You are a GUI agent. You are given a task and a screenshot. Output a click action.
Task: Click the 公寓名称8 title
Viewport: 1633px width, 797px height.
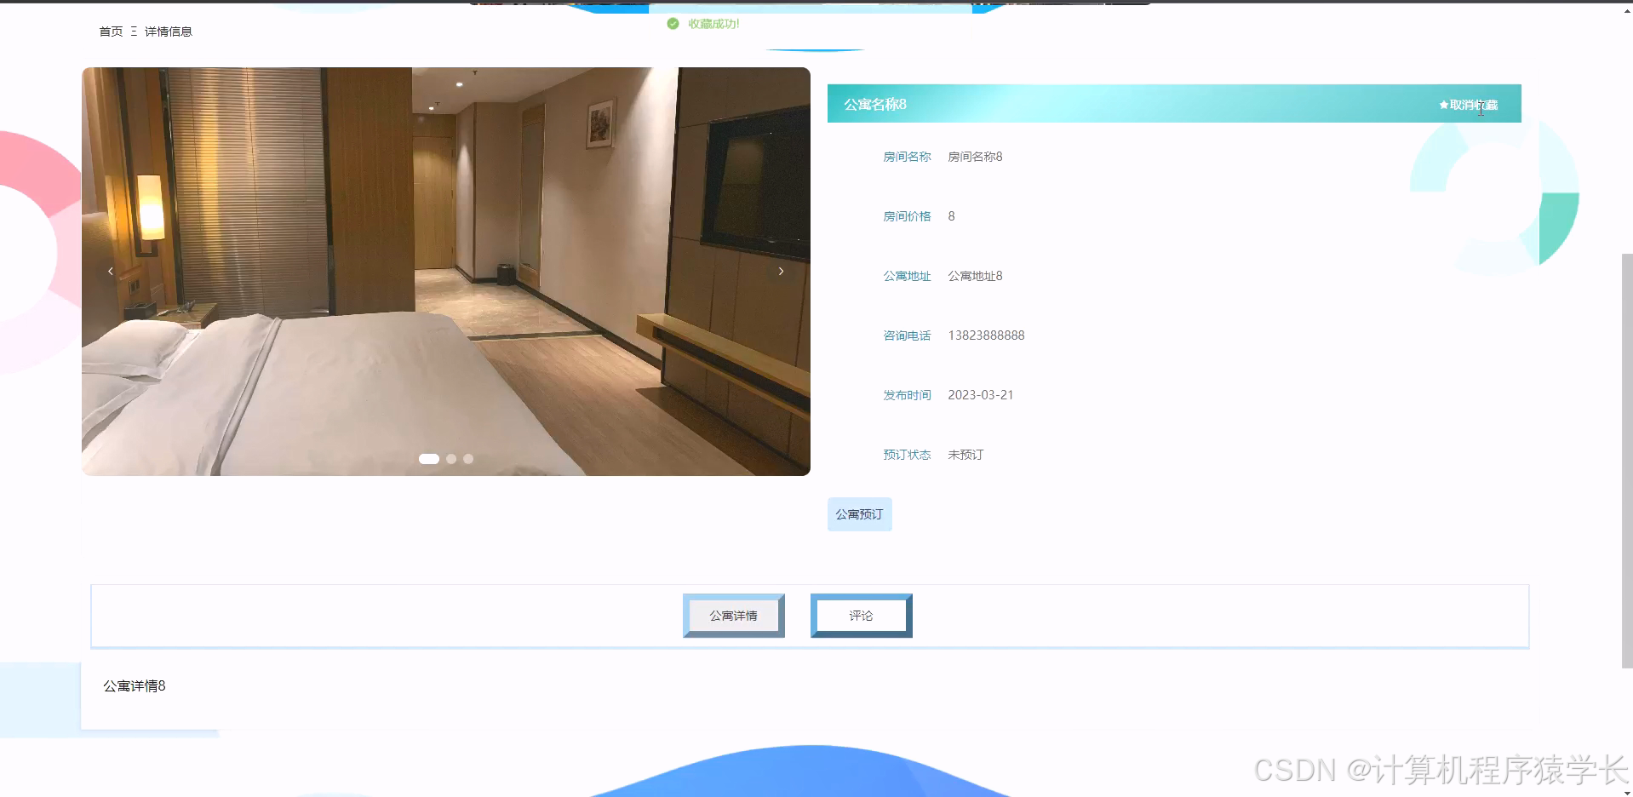pyautogui.click(x=875, y=104)
